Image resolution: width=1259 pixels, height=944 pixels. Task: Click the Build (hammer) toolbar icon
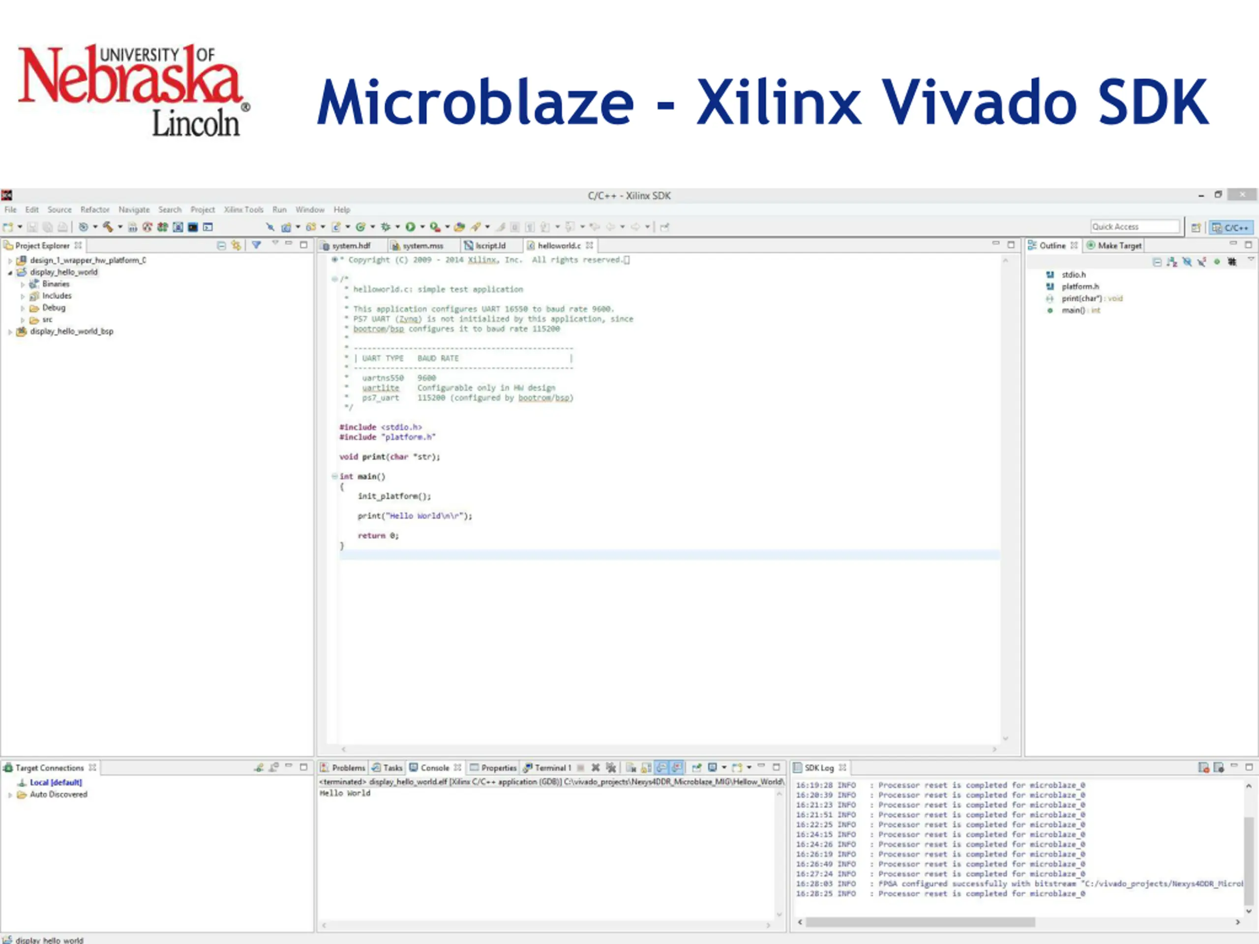point(108,227)
